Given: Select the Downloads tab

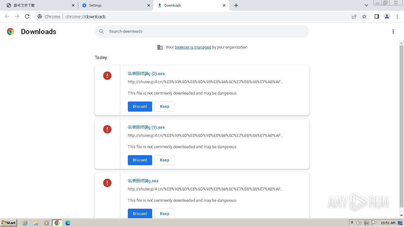Looking at the screenshot, I should click(191, 5).
